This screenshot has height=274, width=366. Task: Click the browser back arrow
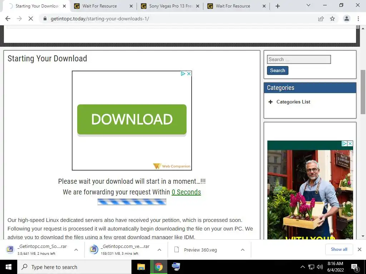coord(8,19)
